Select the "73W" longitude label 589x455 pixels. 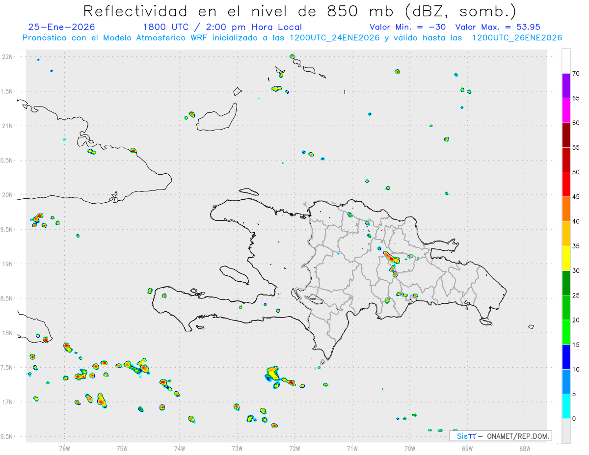(237, 448)
